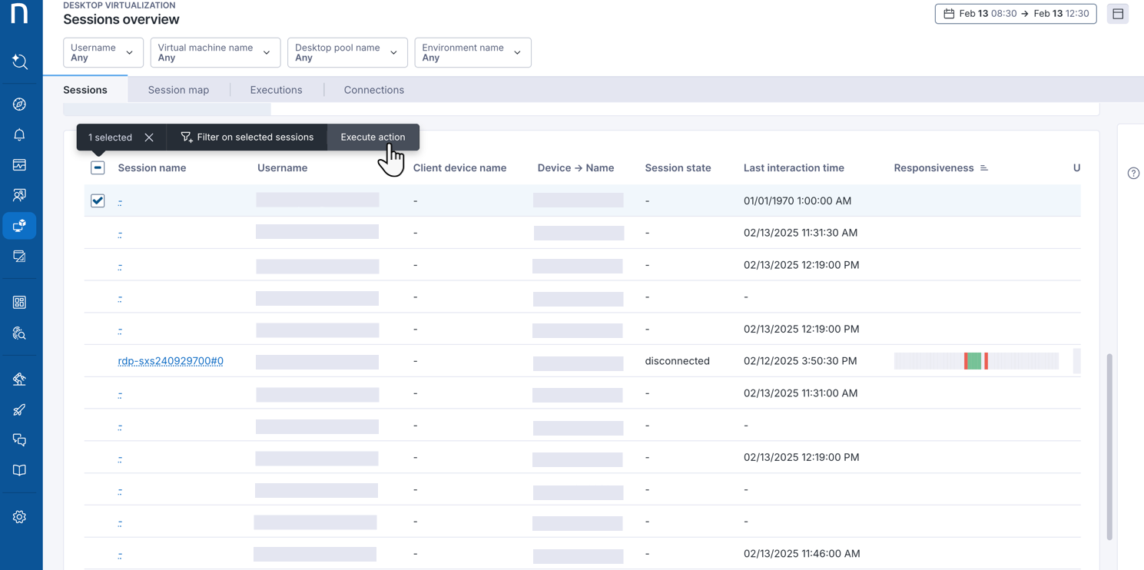
Task: Clear selection with the X button
Action: tap(149, 138)
